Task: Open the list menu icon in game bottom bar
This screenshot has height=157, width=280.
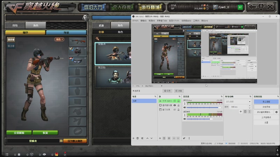Action: tap(7, 155)
